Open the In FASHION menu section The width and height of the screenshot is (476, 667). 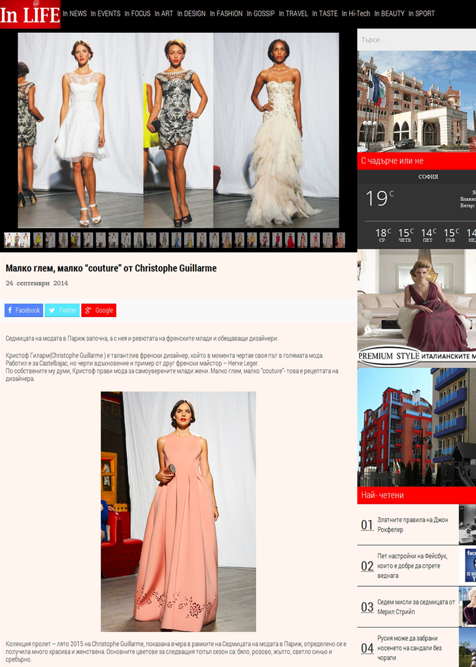pos(226,14)
